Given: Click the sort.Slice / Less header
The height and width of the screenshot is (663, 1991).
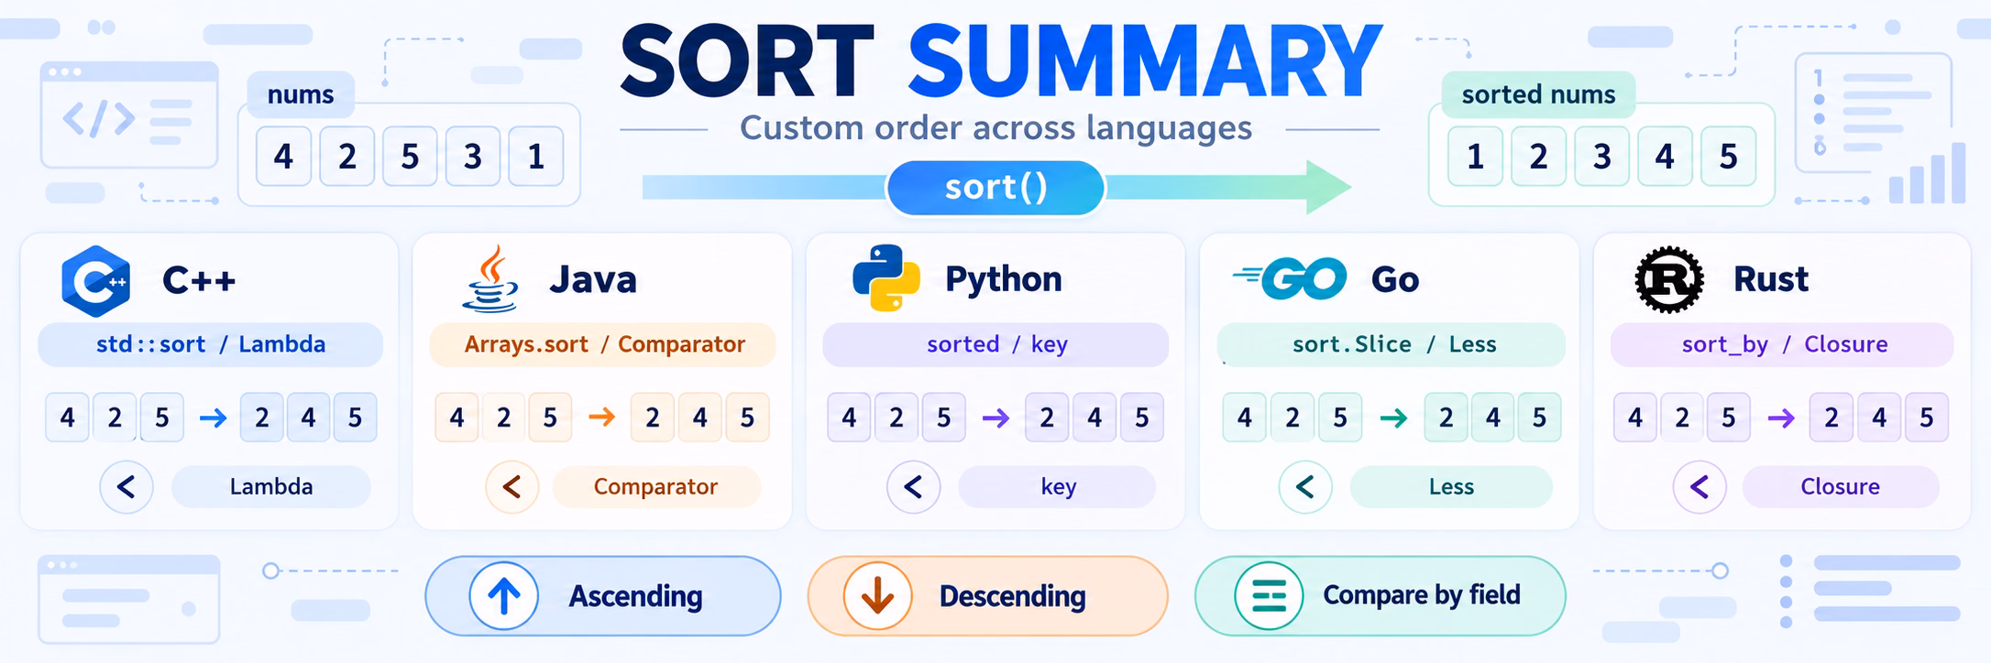Looking at the screenshot, I should coord(1391,344).
